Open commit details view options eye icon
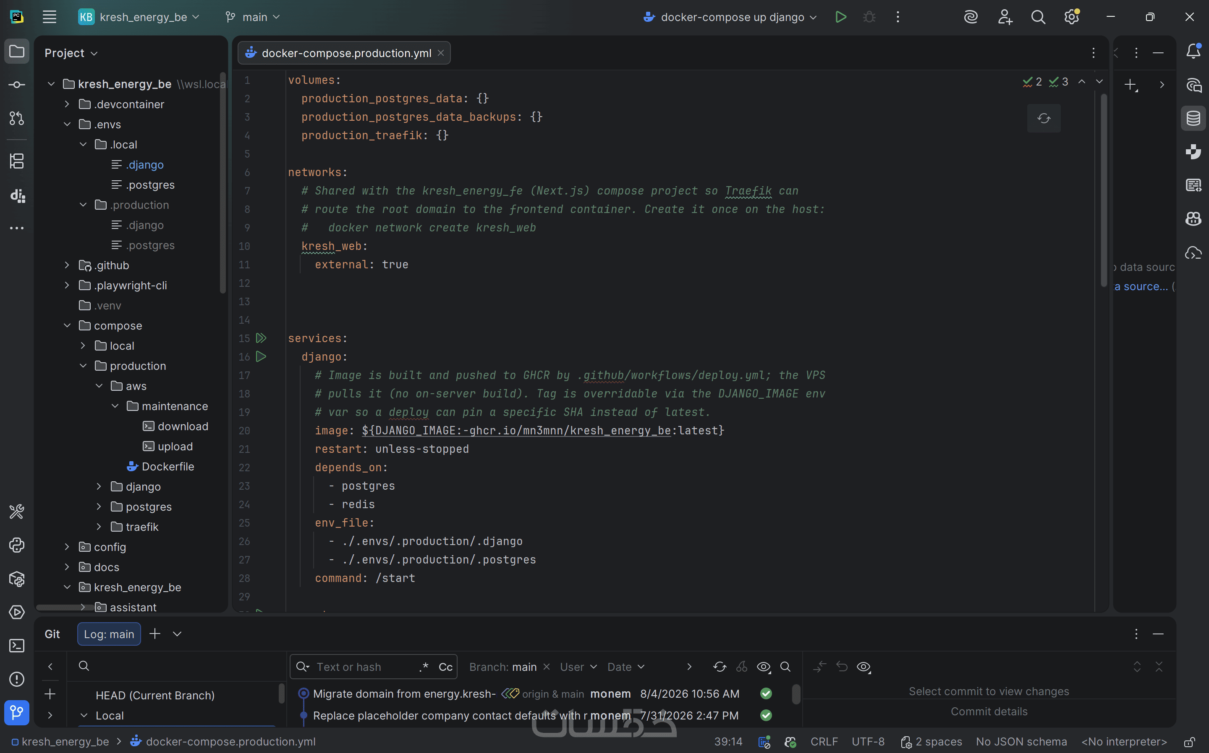This screenshot has width=1209, height=753. [864, 667]
